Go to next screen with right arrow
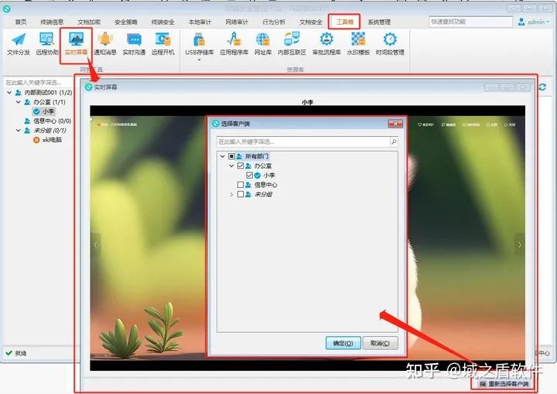 tap(520, 244)
